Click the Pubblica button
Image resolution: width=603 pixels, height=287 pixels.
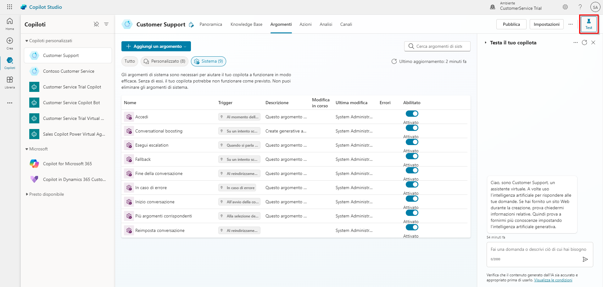(511, 24)
